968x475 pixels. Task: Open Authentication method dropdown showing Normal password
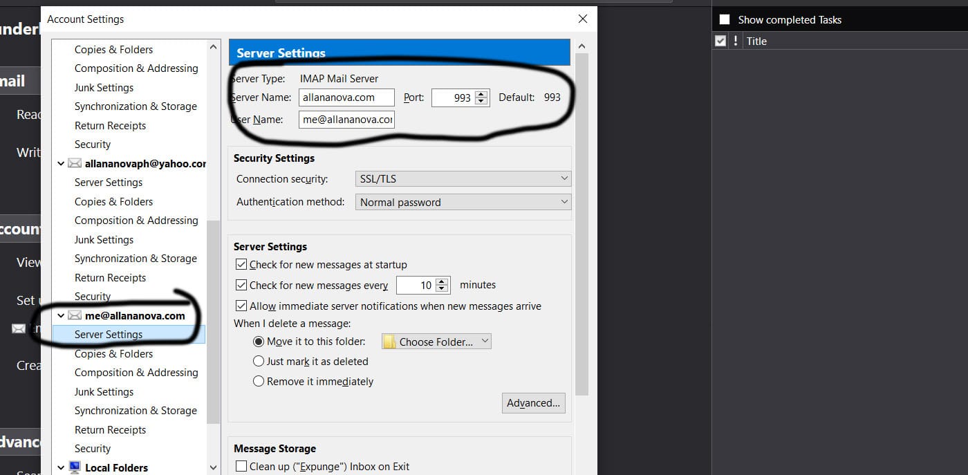[x=463, y=202]
